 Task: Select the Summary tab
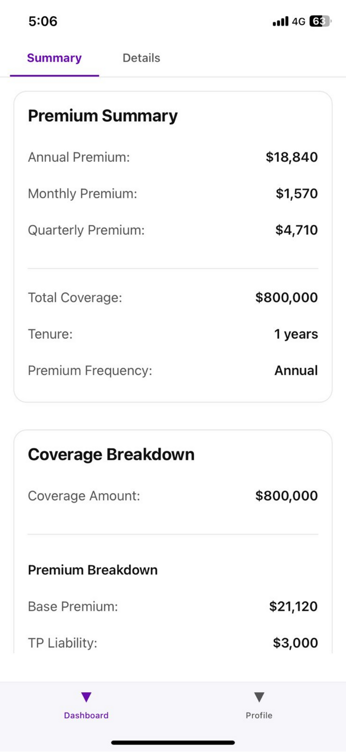(x=54, y=58)
